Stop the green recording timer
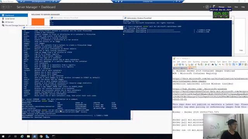 221,17
